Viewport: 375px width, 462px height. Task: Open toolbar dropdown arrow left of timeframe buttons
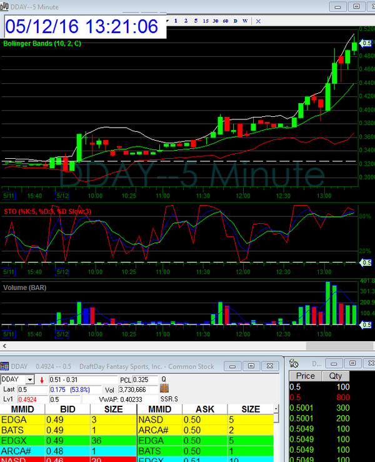coord(167,21)
